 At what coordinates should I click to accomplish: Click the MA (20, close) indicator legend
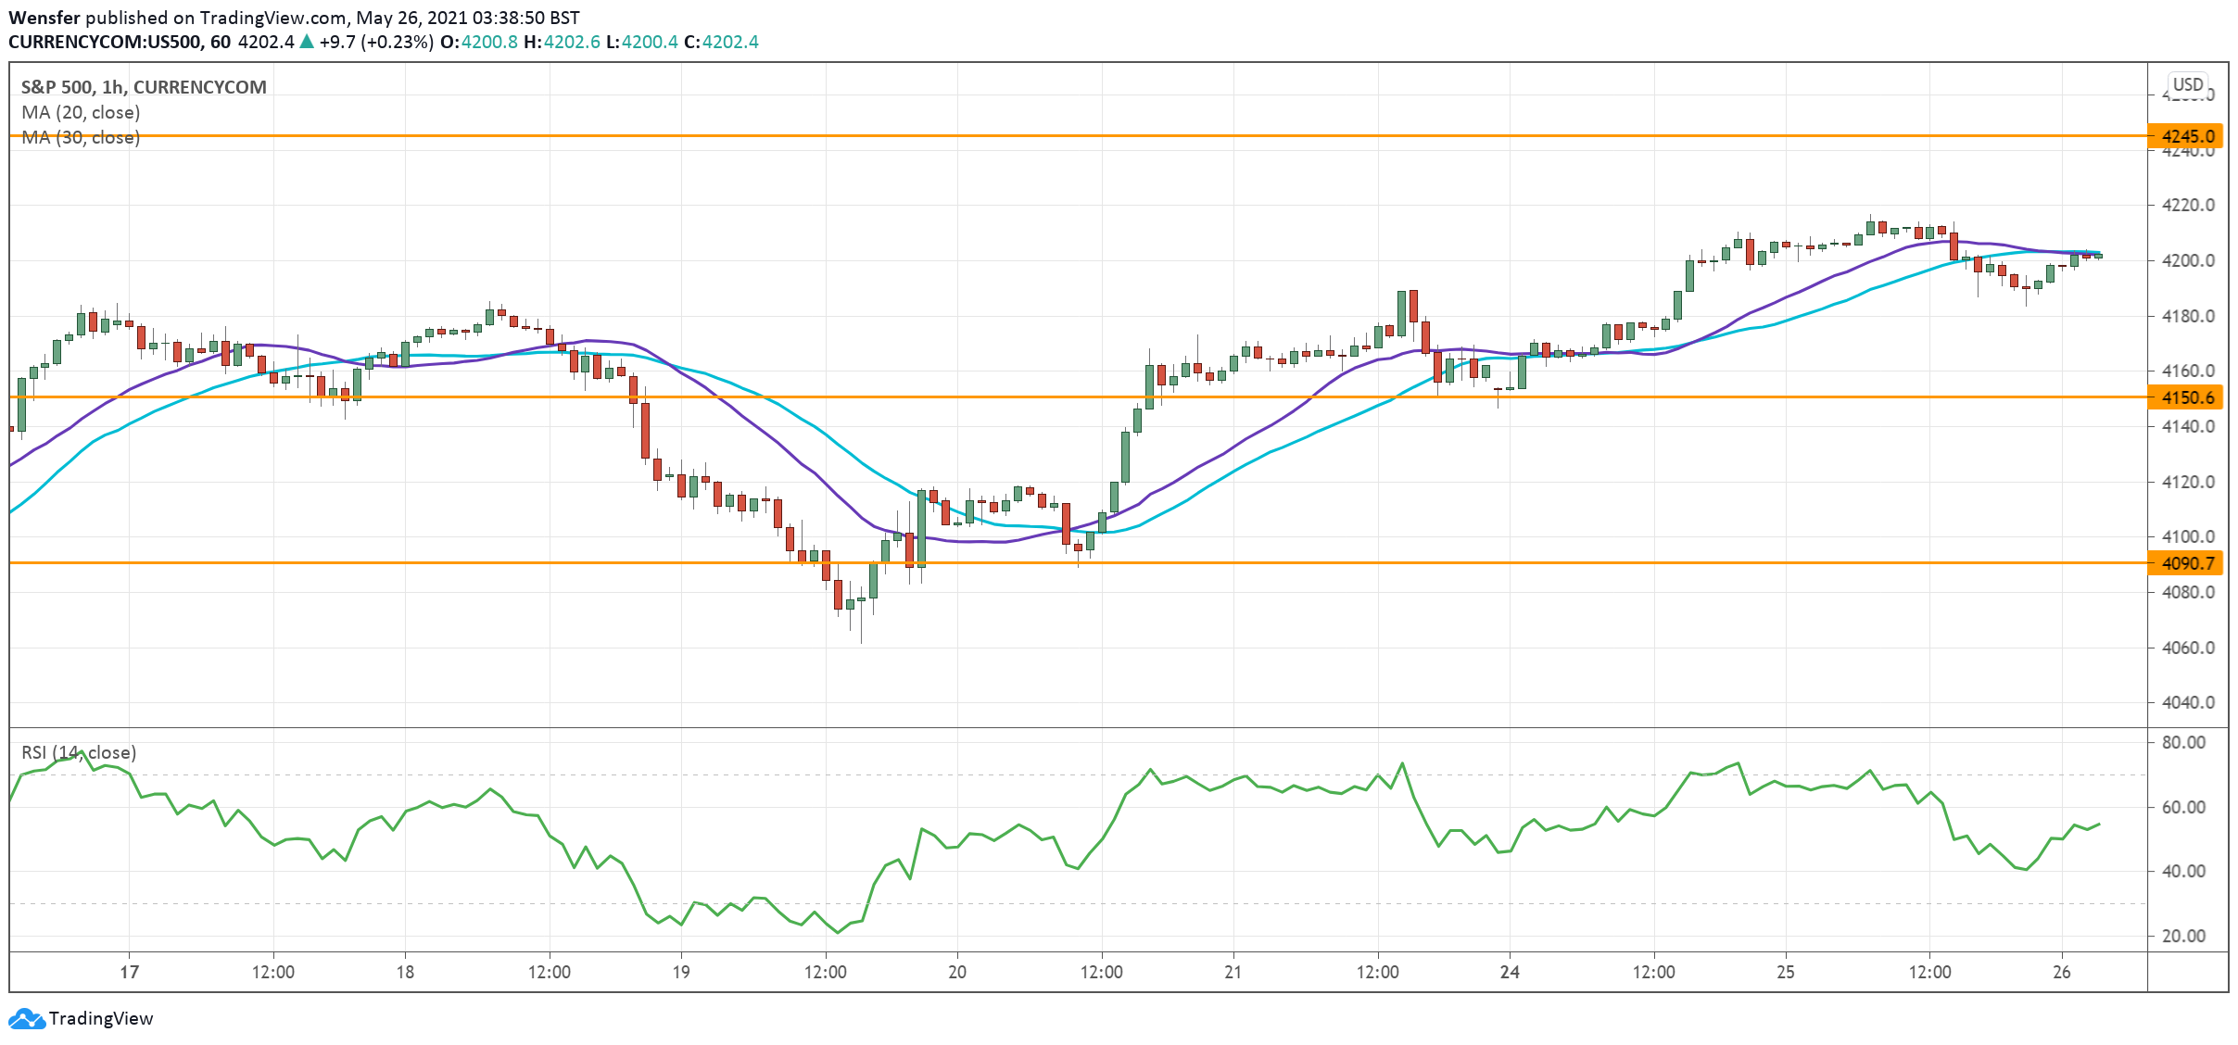pos(81,112)
